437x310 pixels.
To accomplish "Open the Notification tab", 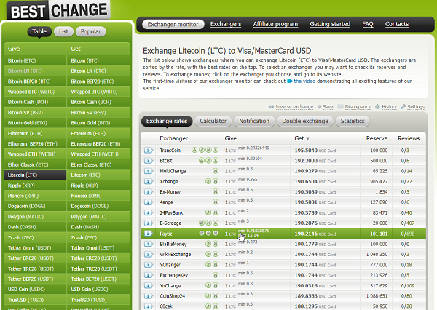I will [x=254, y=121].
